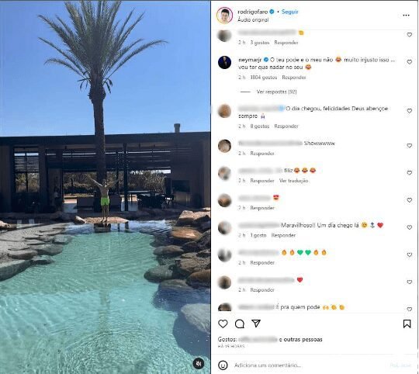
Task: Share post via paper plane icon
Action: (x=256, y=324)
